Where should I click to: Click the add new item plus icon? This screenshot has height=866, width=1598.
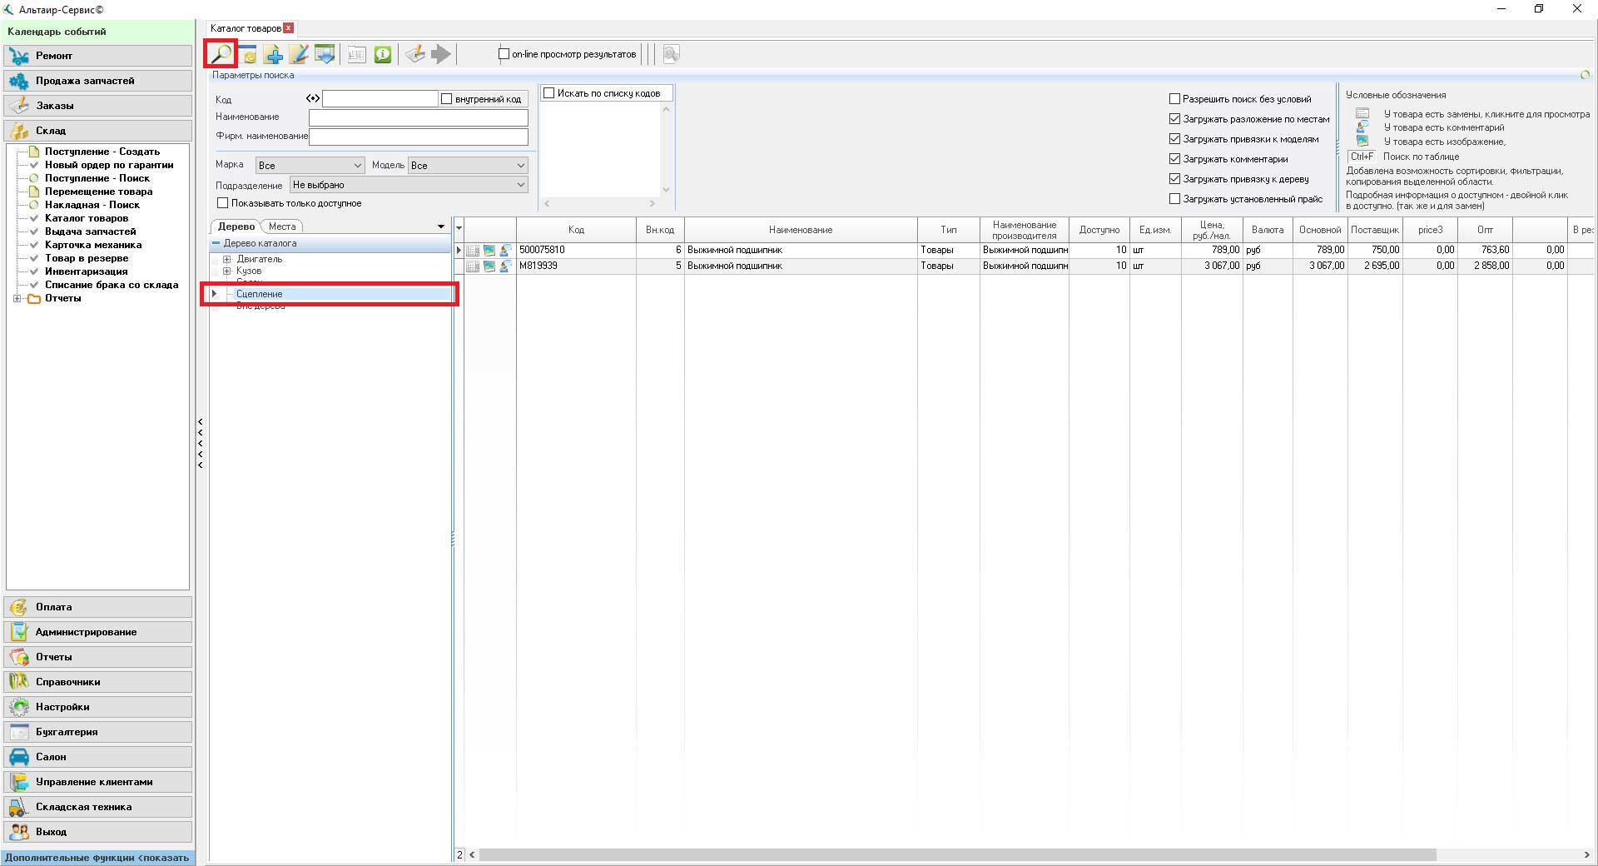[273, 55]
